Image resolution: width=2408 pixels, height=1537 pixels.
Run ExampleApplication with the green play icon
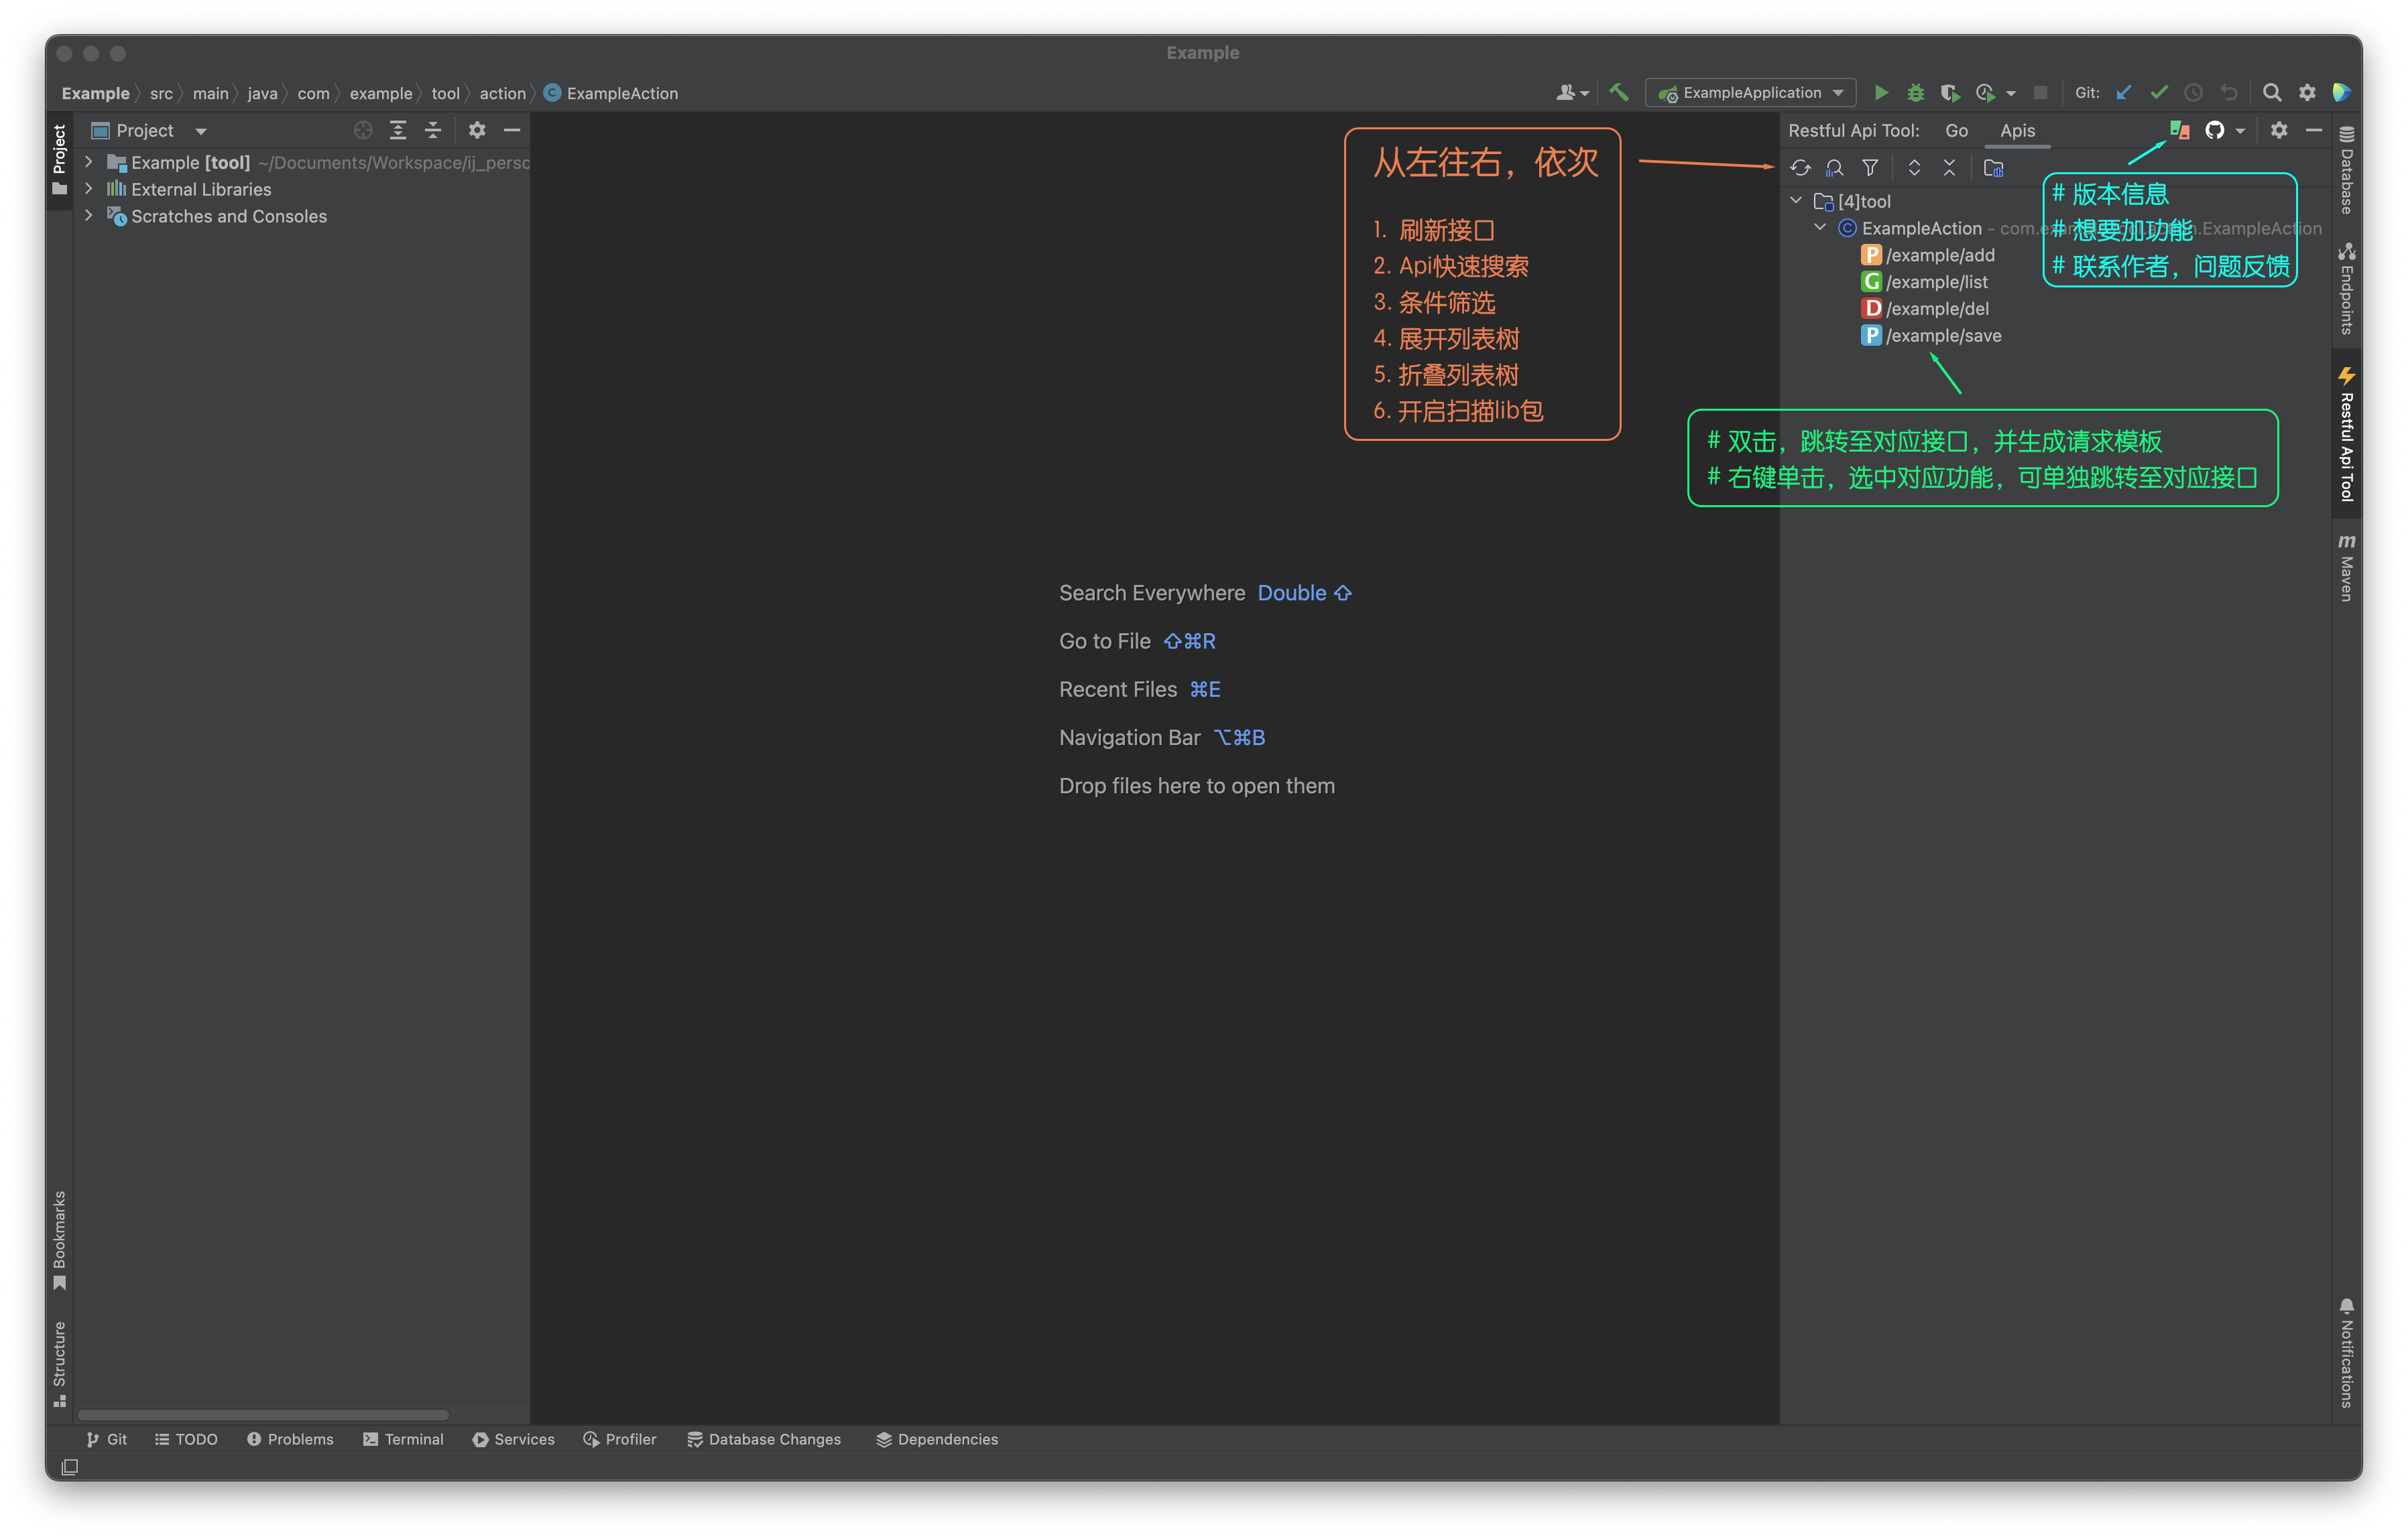coord(1881,92)
